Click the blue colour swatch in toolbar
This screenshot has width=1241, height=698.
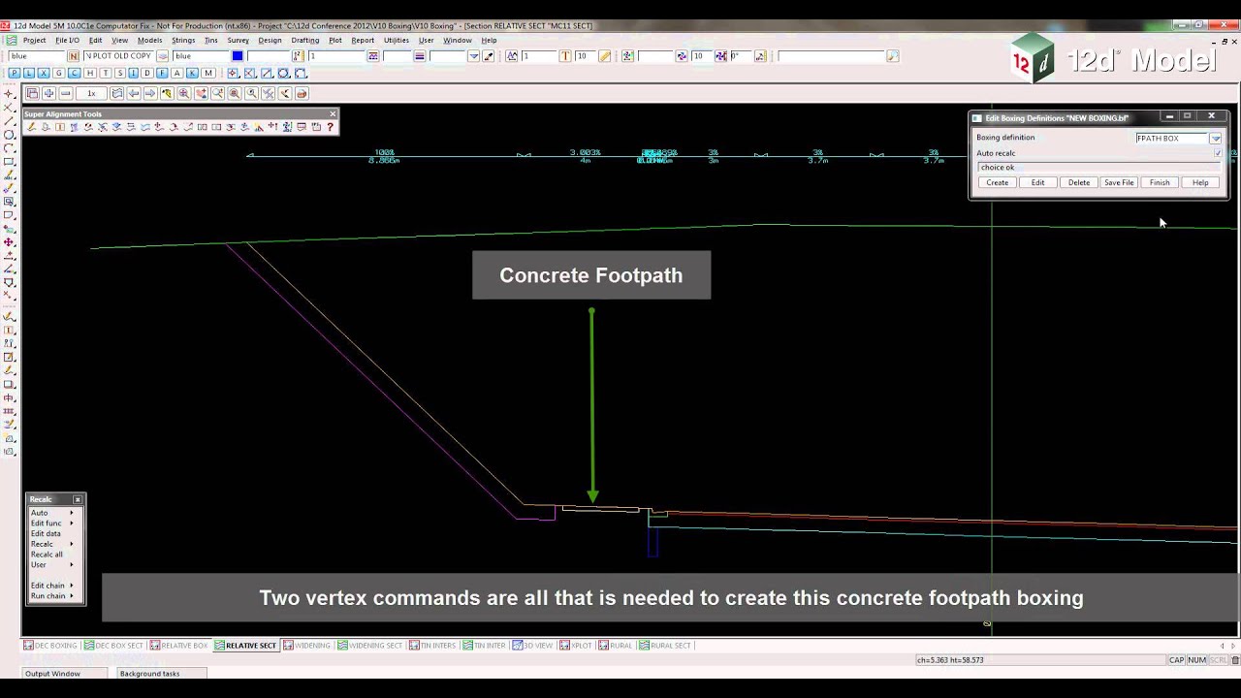238,56
